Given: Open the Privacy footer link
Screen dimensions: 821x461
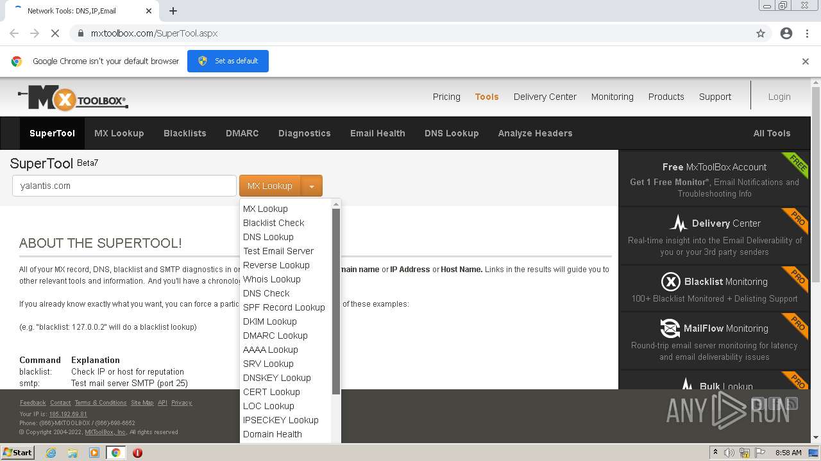Looking at the screenshot, I should [182, 403].
